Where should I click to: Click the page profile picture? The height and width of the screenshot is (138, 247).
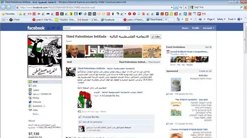(45, 57)
